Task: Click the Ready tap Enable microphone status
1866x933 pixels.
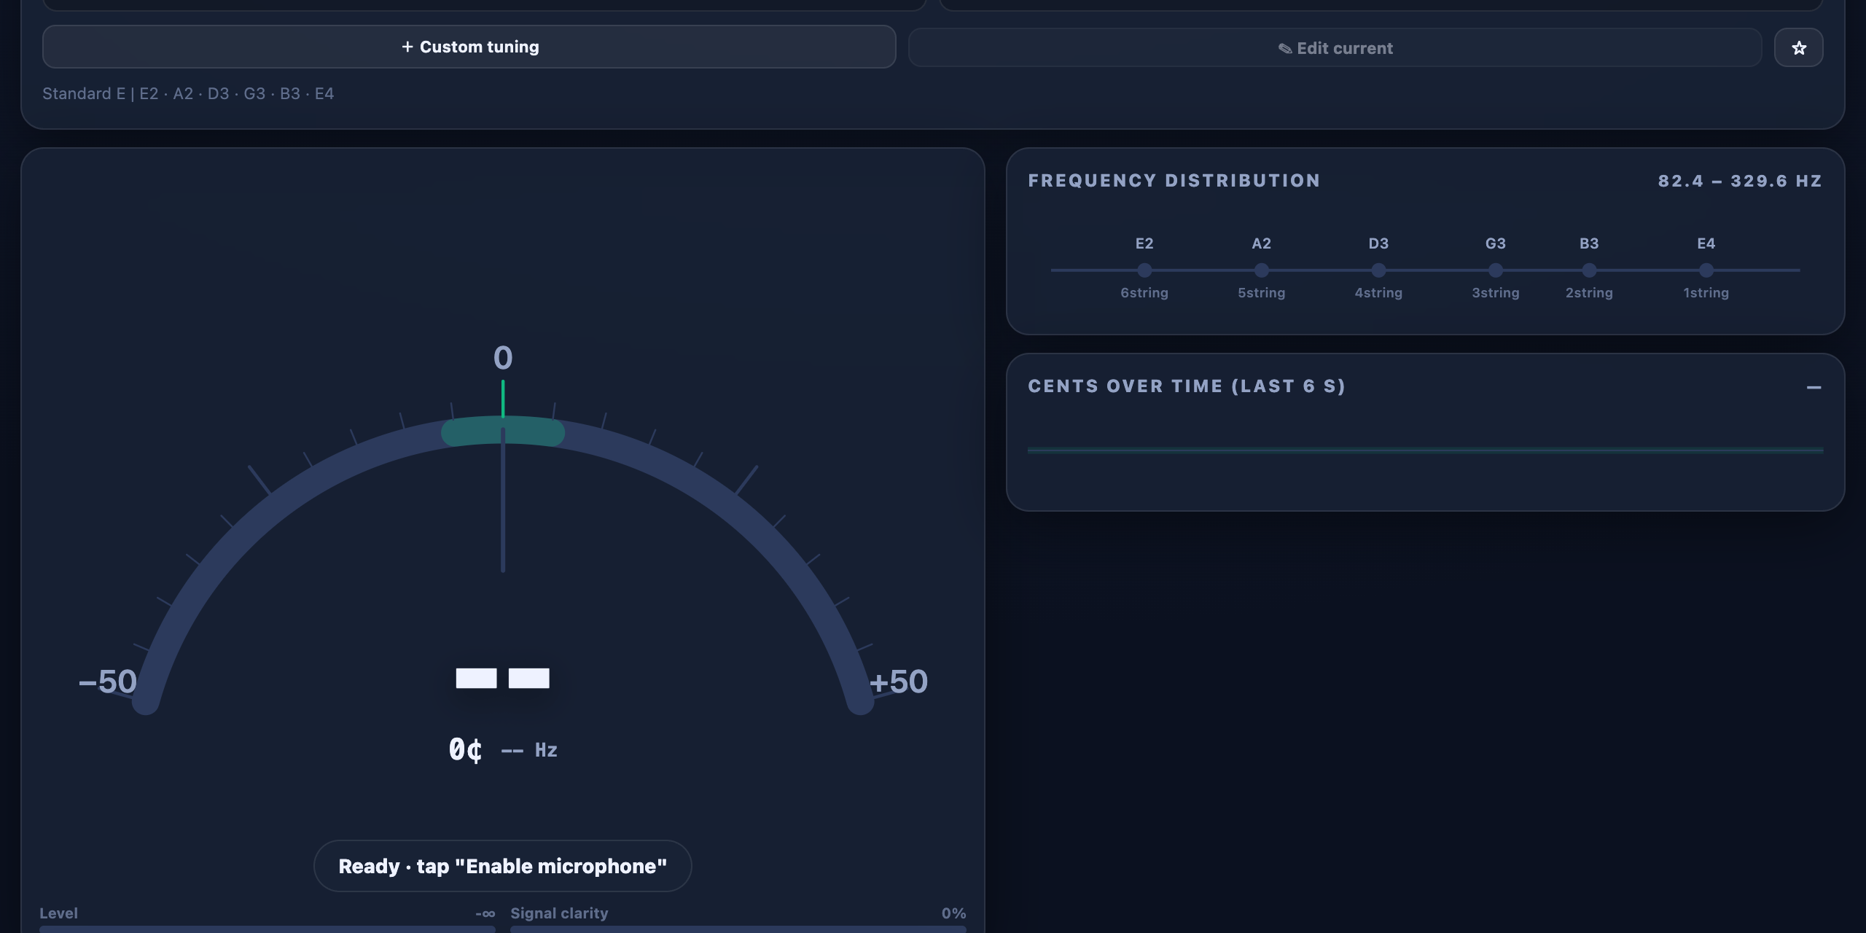Action: (x=502, y=866)
